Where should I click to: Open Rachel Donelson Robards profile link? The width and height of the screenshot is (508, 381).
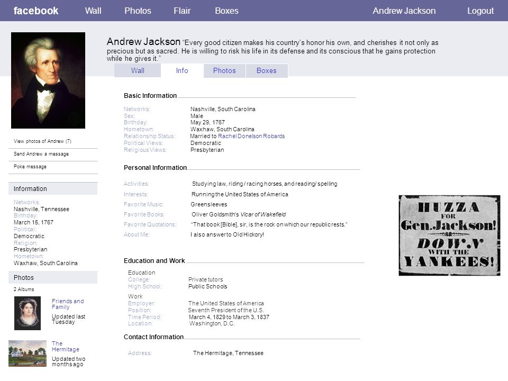pos(251,136)
